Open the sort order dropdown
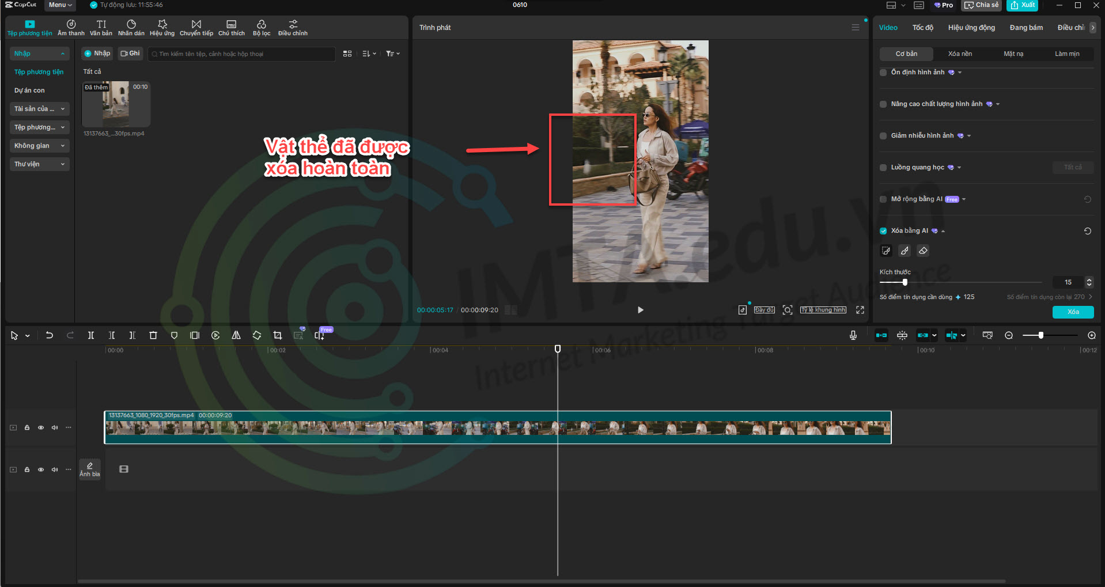Image resolution: width=1105 pixels, height=587 pixels. (369, 54)
